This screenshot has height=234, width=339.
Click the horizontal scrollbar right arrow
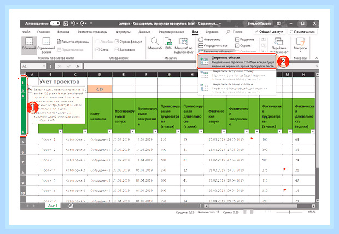pyautogui.click(x=313, y=206)
